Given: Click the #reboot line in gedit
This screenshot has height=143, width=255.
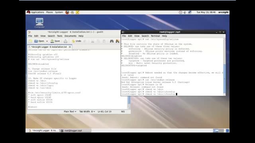Looking at the screenshot, I should pyautogui.click(x=33, y=107).
